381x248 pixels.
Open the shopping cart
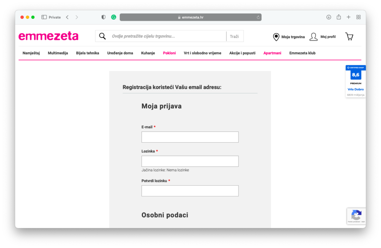click(x=349, y=36)
